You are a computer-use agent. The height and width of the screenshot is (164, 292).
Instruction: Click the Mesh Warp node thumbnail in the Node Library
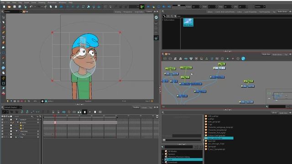point(188,22)
